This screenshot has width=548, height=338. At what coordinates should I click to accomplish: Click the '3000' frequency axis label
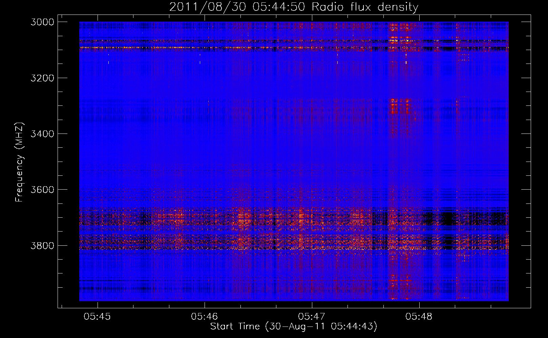click(42, 22)
